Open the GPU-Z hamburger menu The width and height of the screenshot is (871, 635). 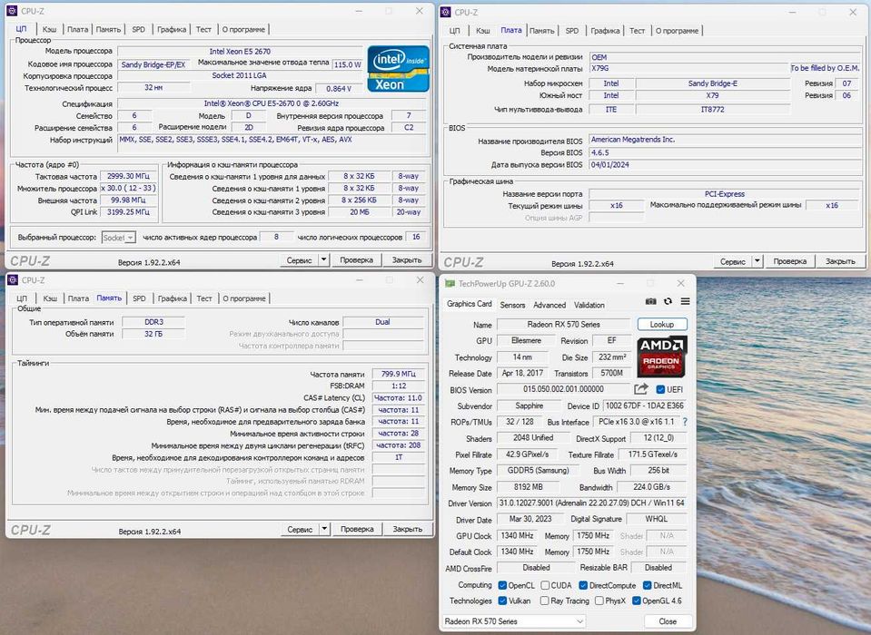tap(686, 301)
